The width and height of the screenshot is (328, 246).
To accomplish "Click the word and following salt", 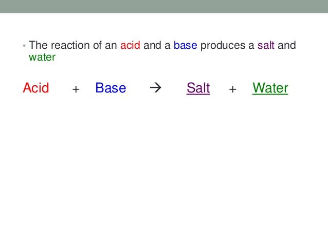I will tap(287, 45).
